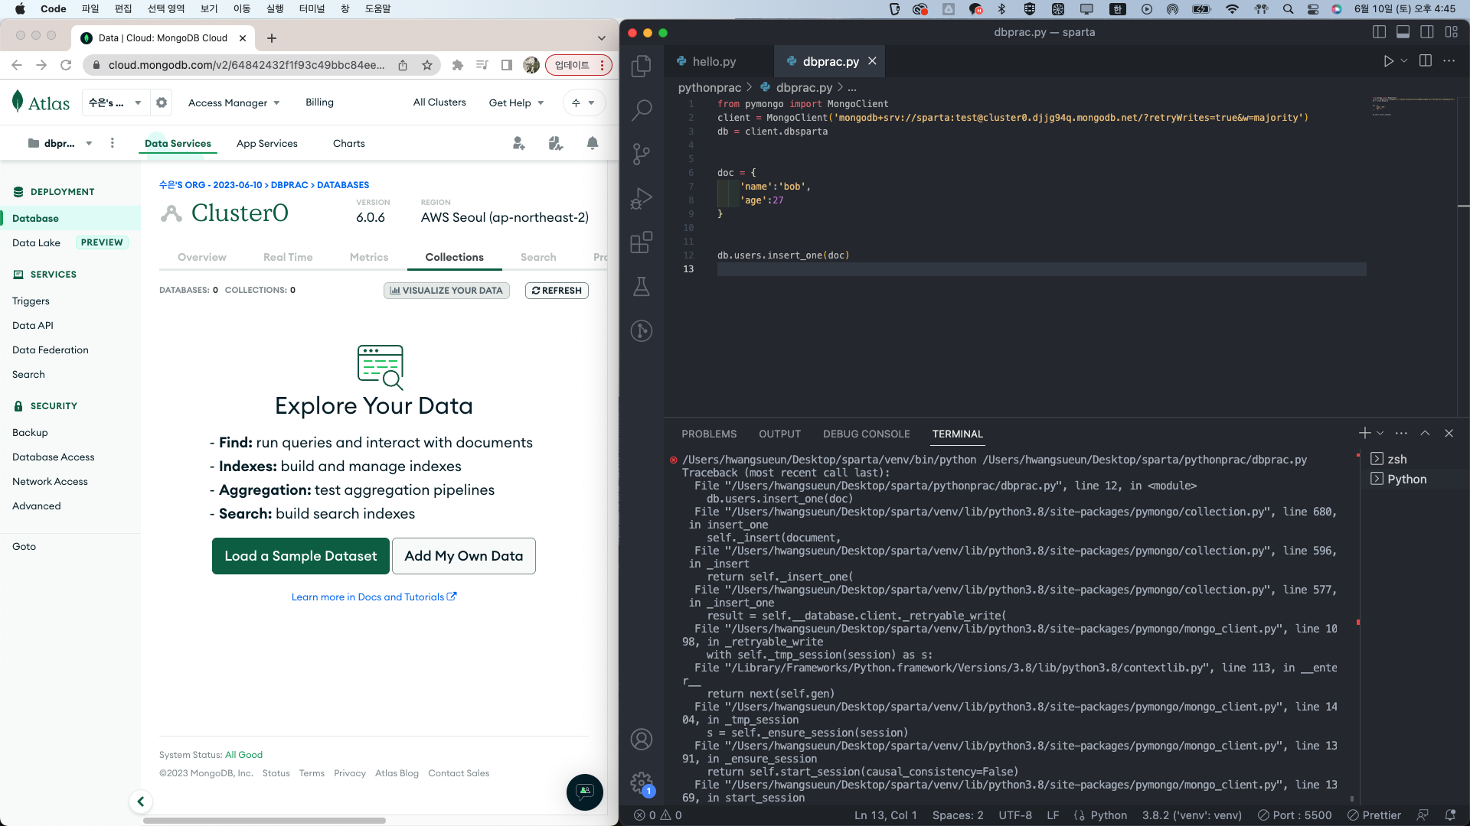Expand Chrome tab search chevron

pos(602,38)
